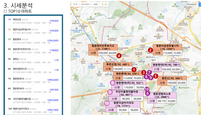Select red marker number 5 near 꿈한신

(156, 76)
